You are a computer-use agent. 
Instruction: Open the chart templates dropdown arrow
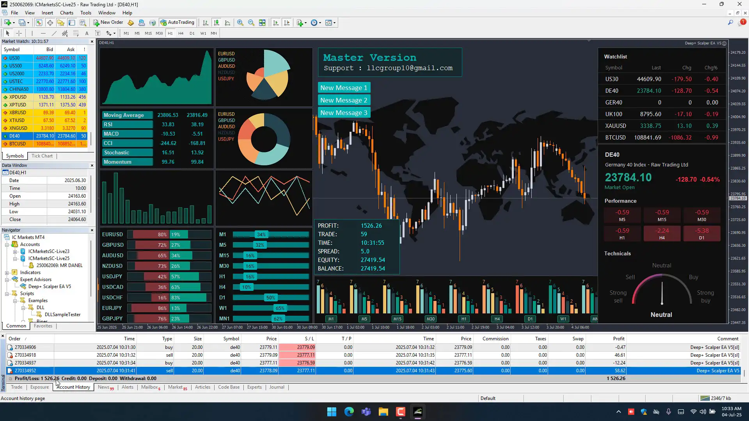pyautogui.click(x=334, y=23)
